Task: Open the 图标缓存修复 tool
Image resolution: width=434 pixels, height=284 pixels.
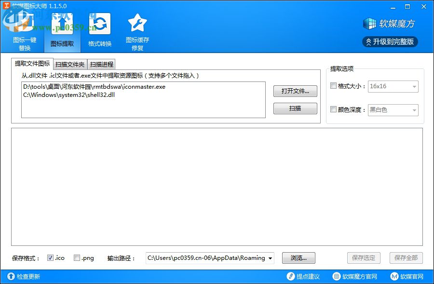Action: (137, 31)
